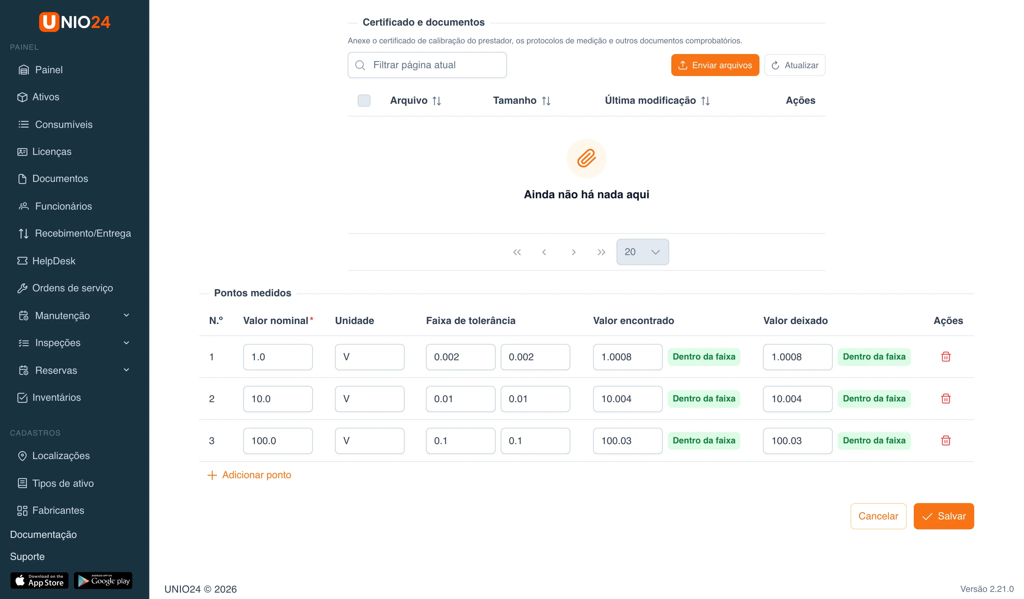Go to next page of files
1024x599 pixels.
[574, 252]
